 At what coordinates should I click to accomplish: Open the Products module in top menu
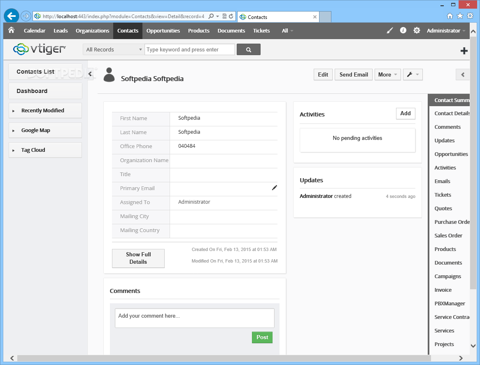click(199, 30)
